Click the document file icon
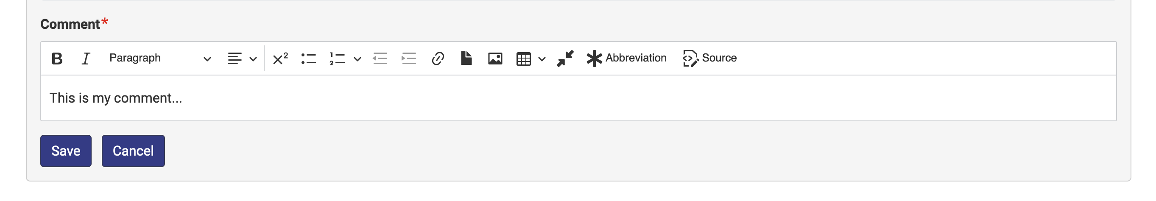The height and width of the screenshot is (201, 1156). [466, 59]
